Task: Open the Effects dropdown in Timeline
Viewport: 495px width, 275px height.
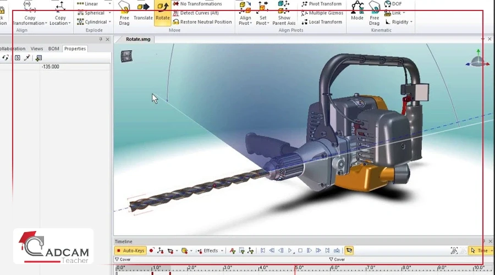Action: point(210,251)
